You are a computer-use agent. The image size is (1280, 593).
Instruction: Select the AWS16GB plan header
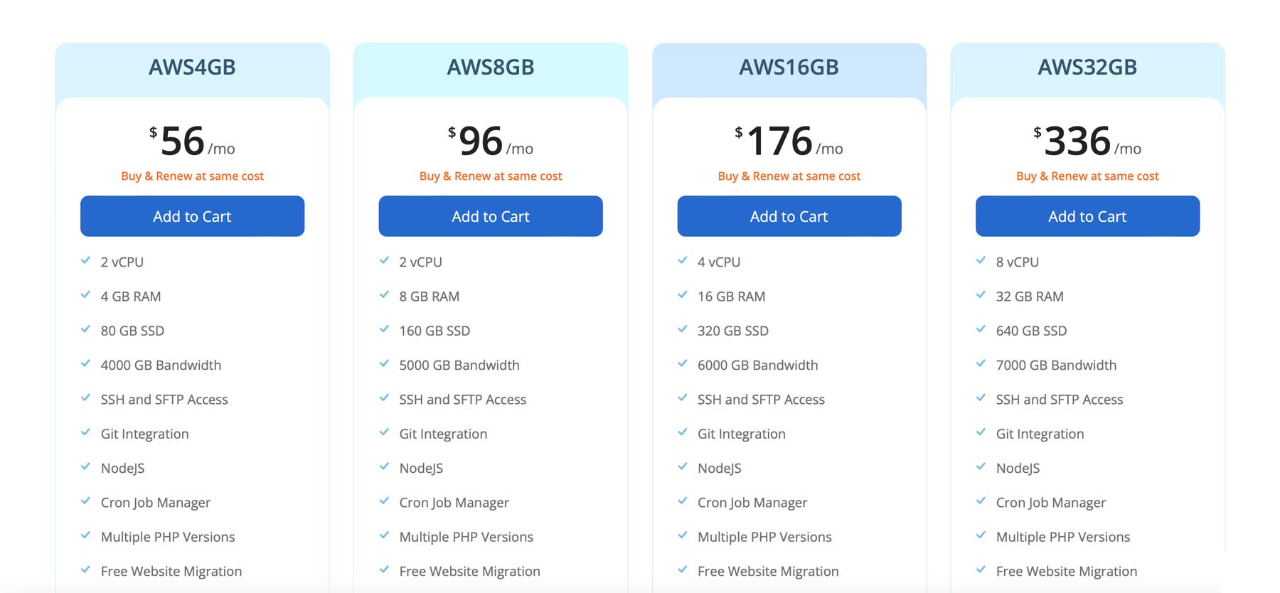[x=789, y=67]
